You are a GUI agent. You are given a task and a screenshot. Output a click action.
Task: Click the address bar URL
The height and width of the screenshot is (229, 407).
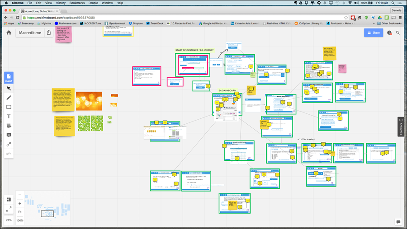(x=61, y=18)
